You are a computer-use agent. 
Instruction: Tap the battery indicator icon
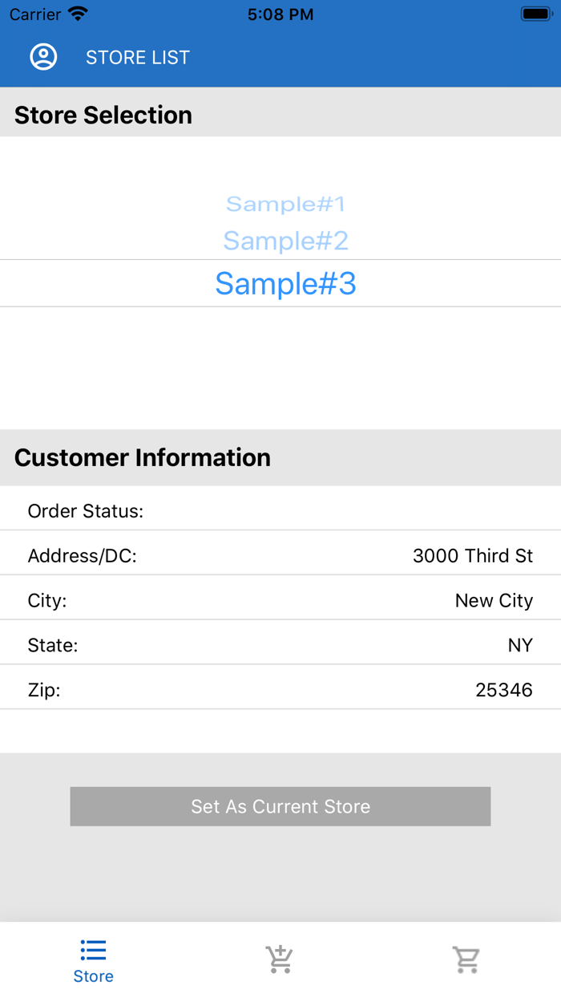coord(535,14)
